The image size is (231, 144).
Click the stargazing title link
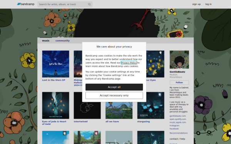coord(144,121)
